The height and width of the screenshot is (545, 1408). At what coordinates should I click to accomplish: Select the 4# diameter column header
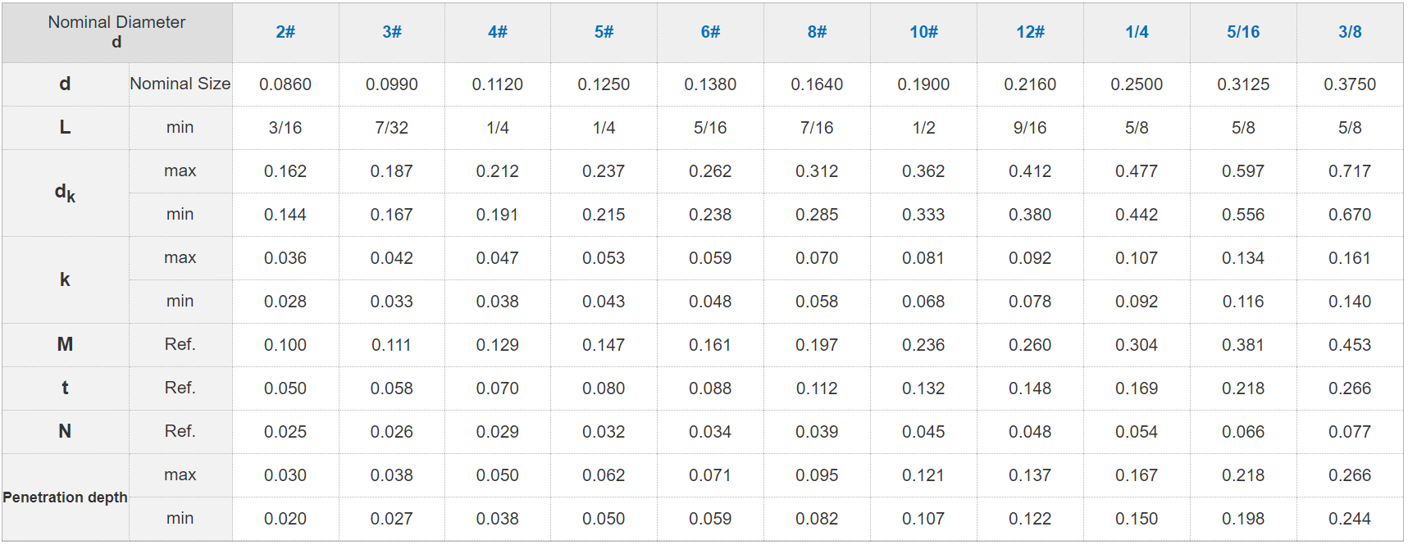(x=498, y=32)
